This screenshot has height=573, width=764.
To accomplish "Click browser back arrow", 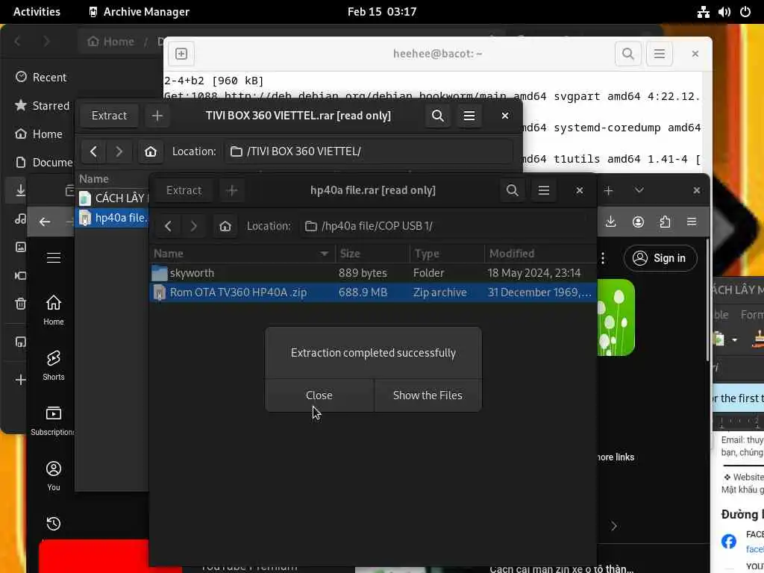I will (45, 222).
